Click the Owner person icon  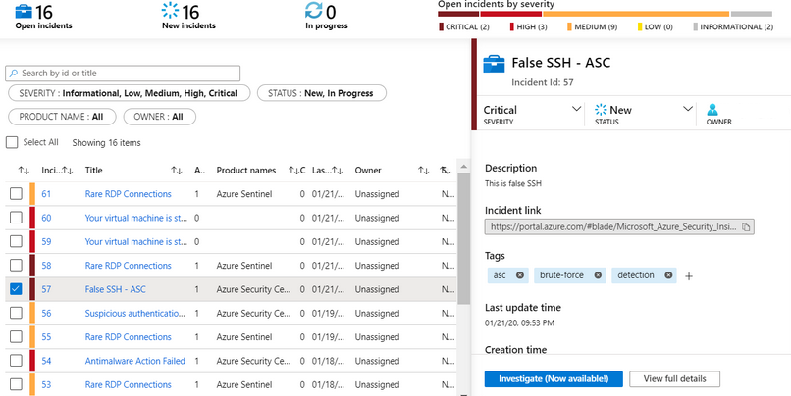(712, 110)
